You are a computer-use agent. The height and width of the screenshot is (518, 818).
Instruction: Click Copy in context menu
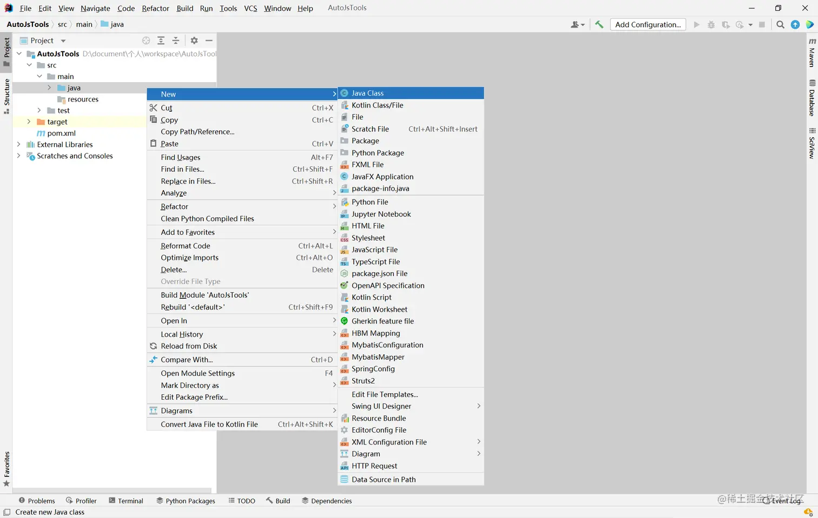point(242,120)
